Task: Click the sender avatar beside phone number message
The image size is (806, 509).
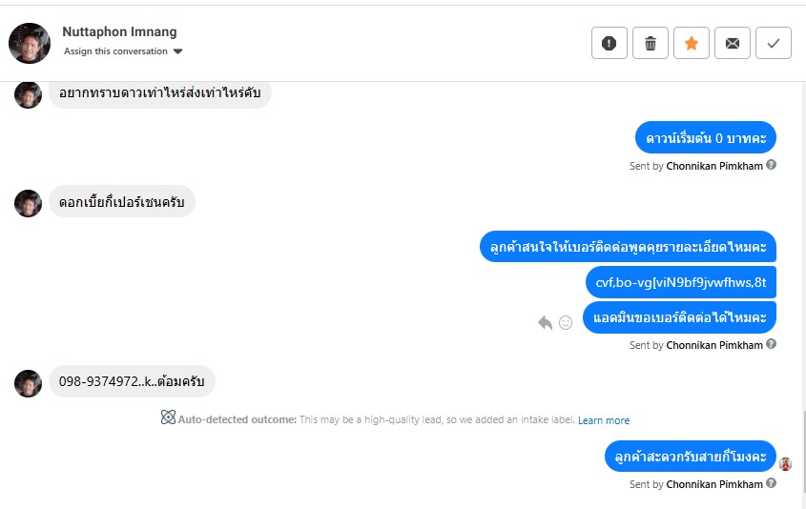Action: coord(29,383)
